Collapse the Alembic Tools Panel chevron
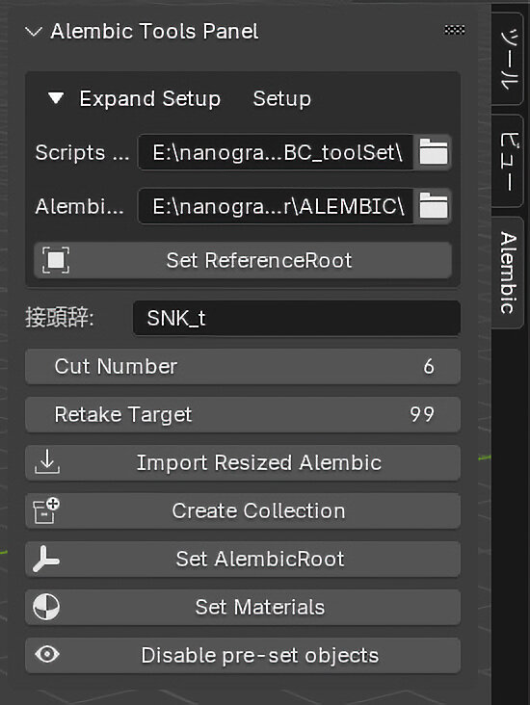Screen dimensions: 530x705 coord(34,32)
